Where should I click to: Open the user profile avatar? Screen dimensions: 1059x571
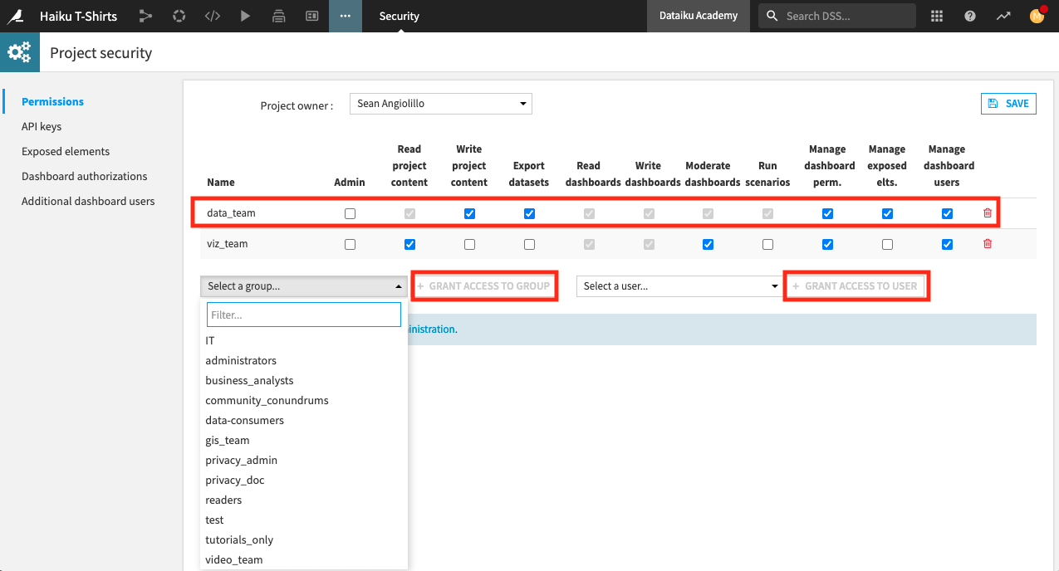point(1036,16)
